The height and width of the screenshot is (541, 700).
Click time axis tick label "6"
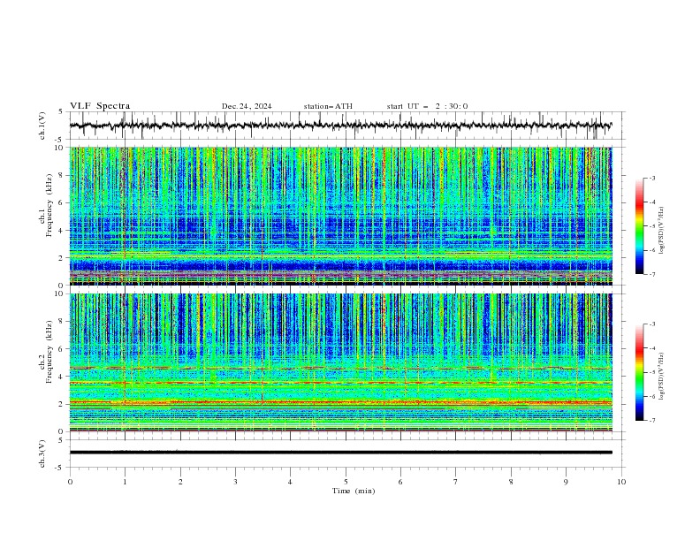point(400,482)
